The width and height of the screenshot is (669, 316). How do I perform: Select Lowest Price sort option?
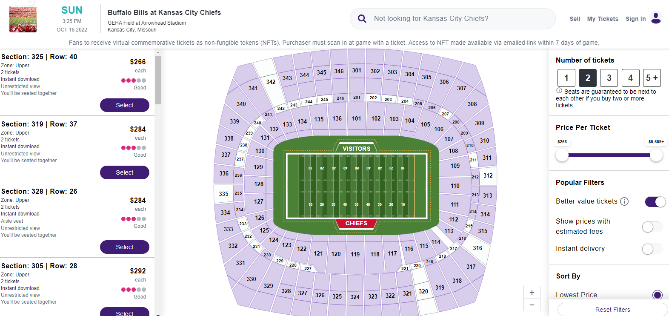[657, 295]
